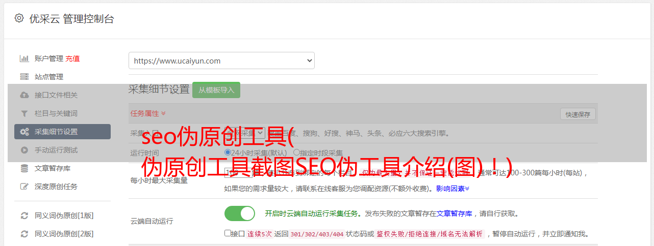The width and height of the screenshot is (654, 246).
Task: Click the 优采云 管理控制台 title
Action: click(71, 19)
